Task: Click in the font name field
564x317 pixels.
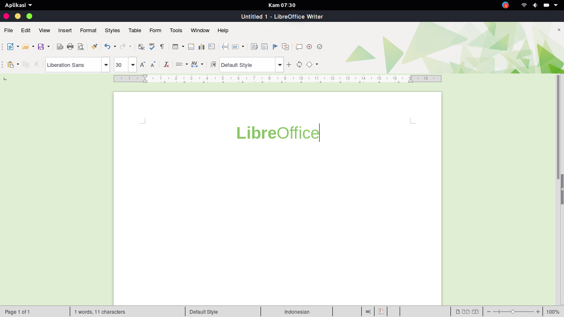Action: 73,65
